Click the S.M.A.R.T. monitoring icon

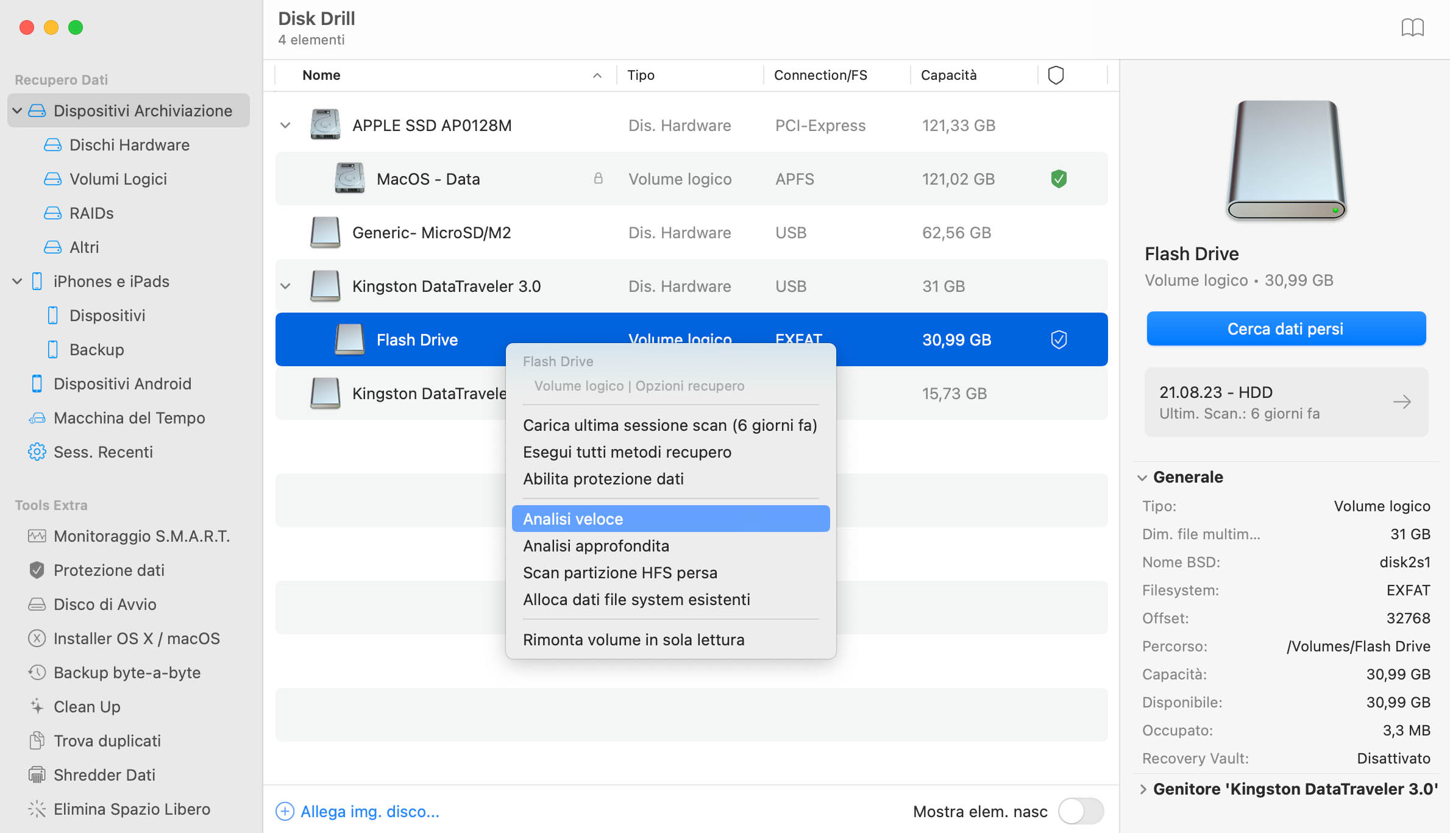click(35, 536)
